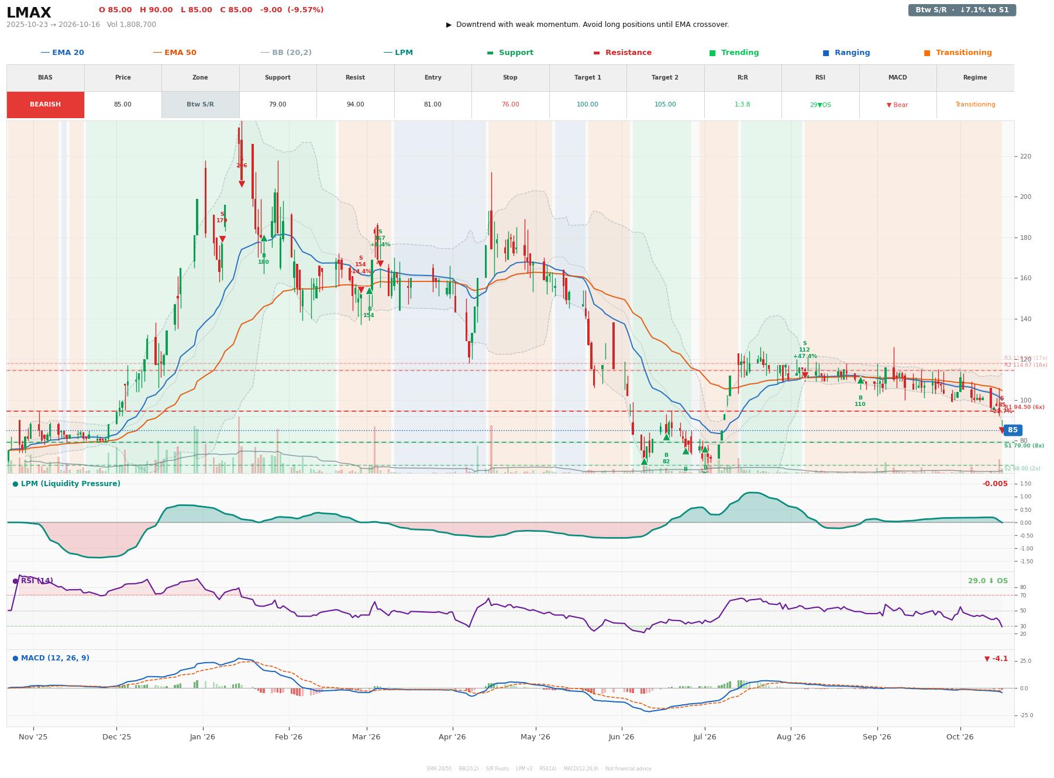Click the Btw S/R zone cell in table
1054x778 pixels.
[x=200, y=105]
